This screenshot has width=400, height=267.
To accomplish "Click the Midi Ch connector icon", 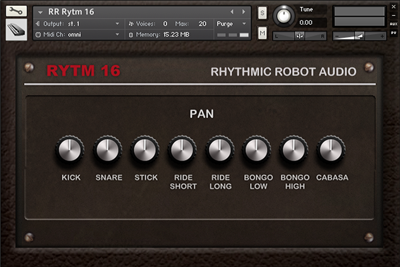I will coord(38,35).
